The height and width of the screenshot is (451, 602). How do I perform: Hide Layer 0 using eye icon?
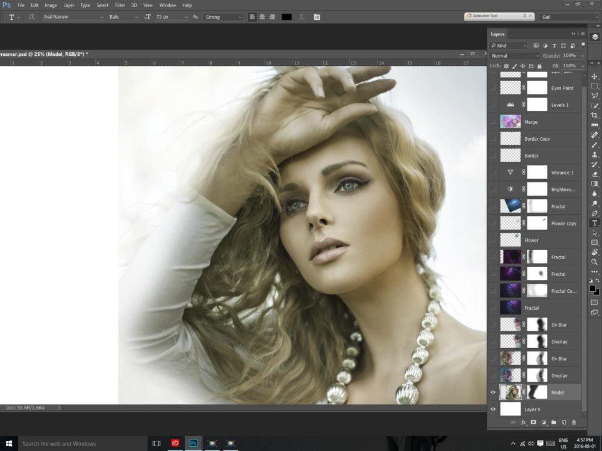coord(494,410)
